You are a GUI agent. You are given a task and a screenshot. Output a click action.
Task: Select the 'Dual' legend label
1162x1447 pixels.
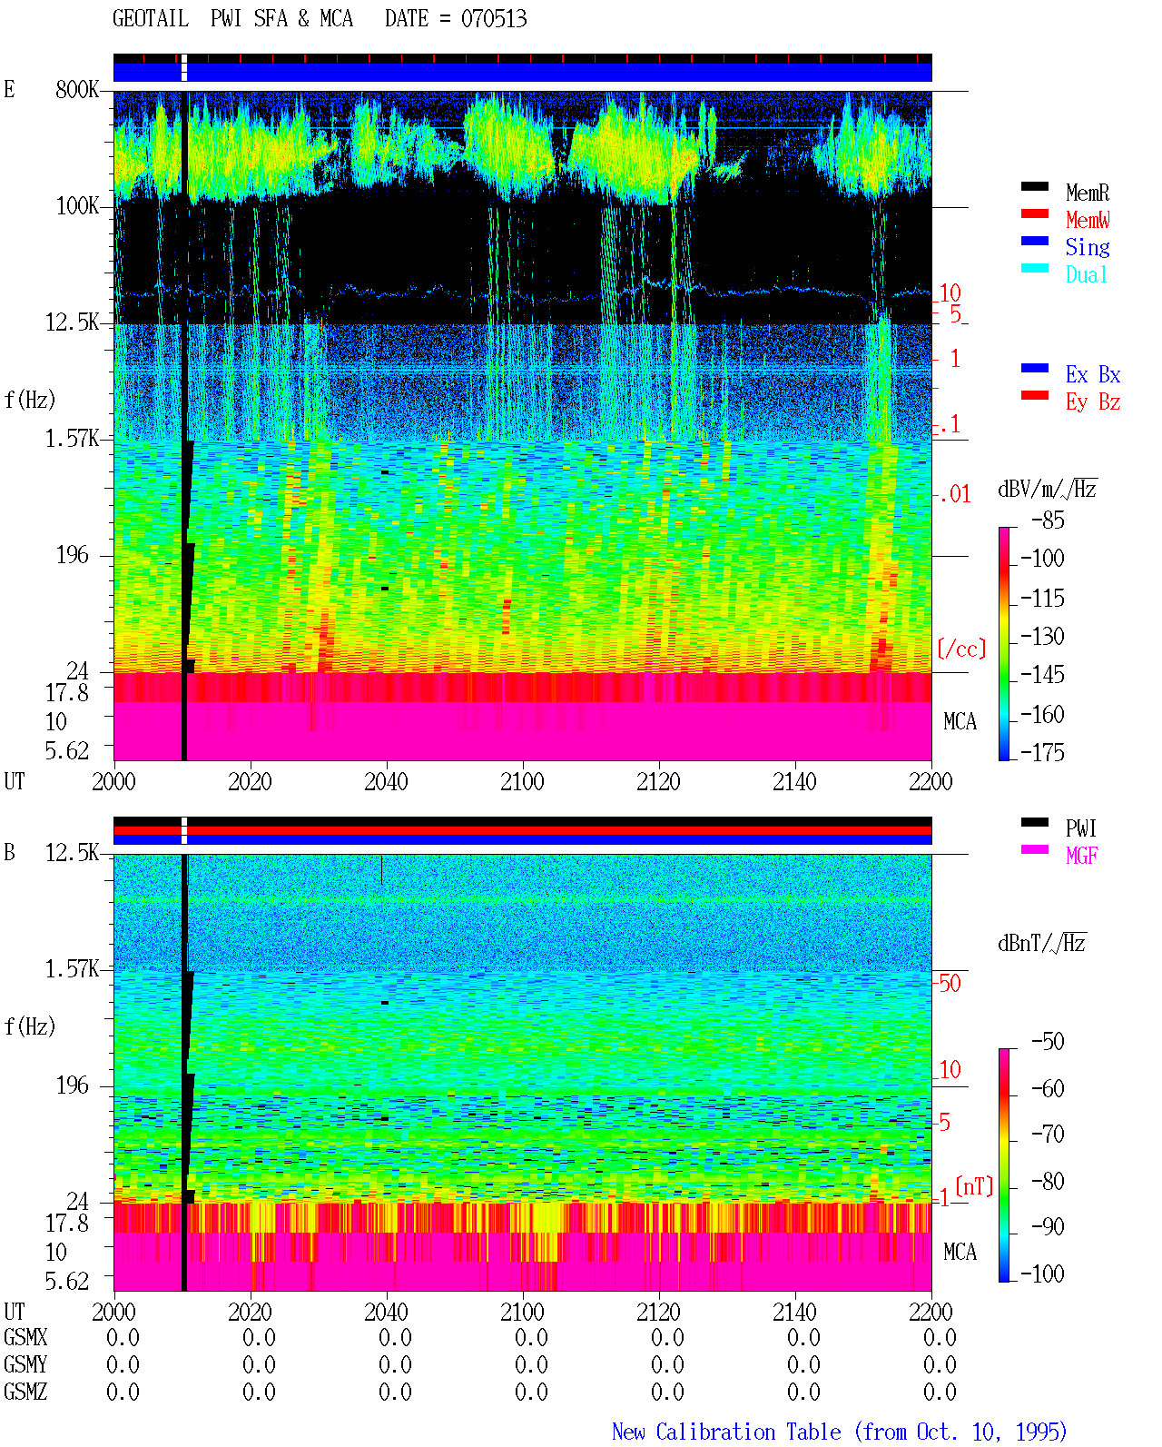(x=1088, y=274)
